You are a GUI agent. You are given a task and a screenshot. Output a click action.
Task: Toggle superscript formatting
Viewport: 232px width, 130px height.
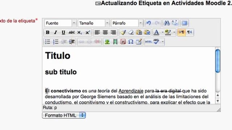pyautogui.click(x=88, y=32)
